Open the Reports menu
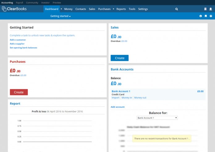Image resolution: width=215 pixels, height=152 pixels. (x=121, y=9)
